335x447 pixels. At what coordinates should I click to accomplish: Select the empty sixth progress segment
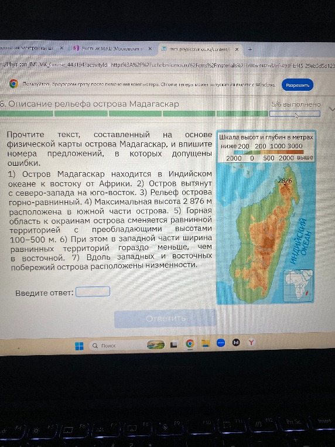click(295, 114)
